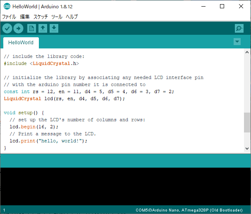Click the '// set up the LCD's number' comment
This screenshot has height=214, width=251.
[77, 120]
